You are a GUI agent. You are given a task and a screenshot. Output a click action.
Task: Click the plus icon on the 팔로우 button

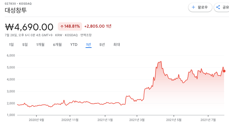point(193,7)
